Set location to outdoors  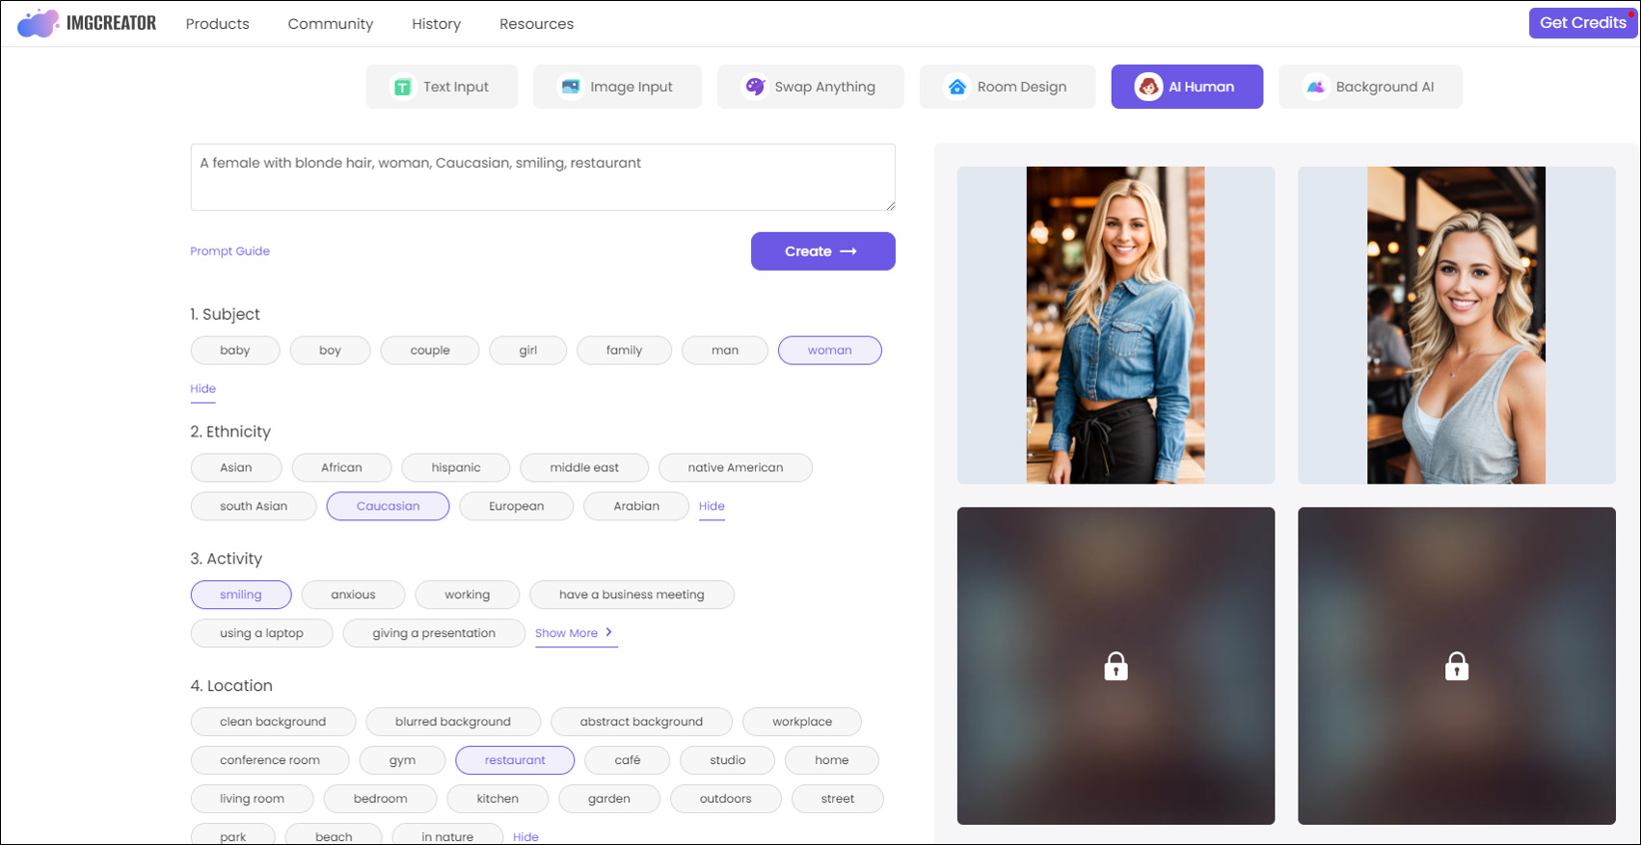coord(726,800)
